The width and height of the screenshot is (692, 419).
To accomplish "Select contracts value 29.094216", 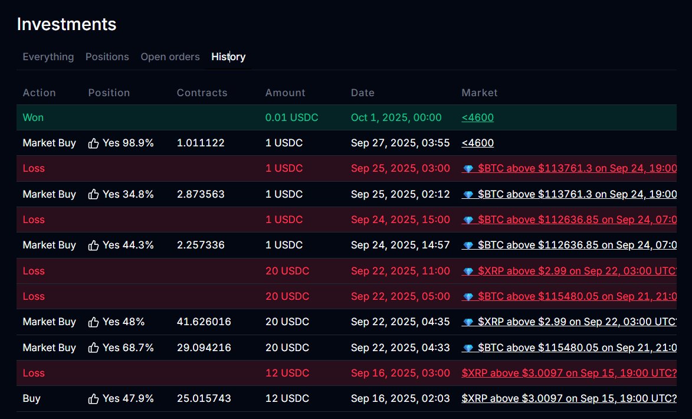I will (x=204, y=348).
